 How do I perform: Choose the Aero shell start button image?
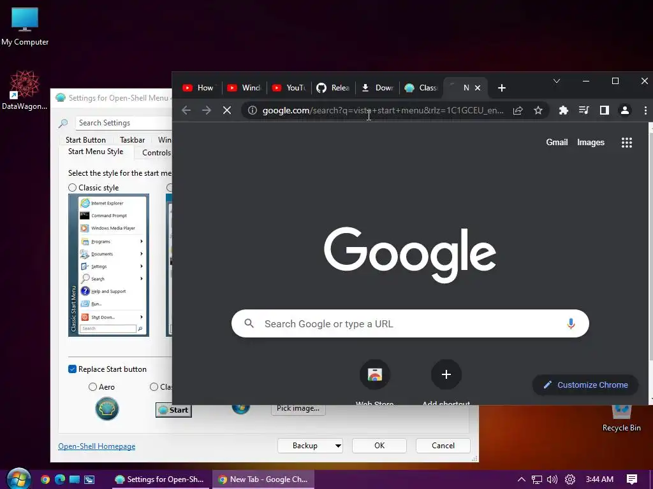pos(107,409)
